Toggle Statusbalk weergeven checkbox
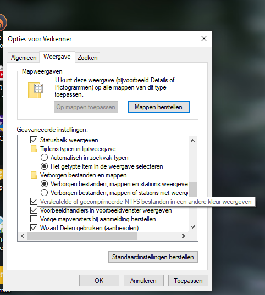The image size is (265, 295). [34, 140]
